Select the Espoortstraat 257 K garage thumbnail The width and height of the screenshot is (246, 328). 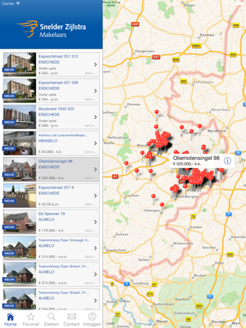[20, 195]
